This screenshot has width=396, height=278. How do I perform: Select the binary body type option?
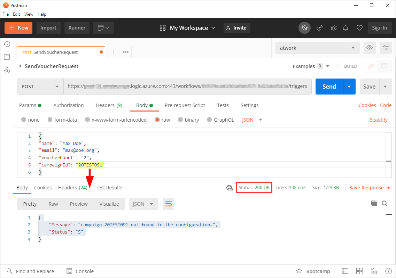pyautogui.click(x=180, y=120)
